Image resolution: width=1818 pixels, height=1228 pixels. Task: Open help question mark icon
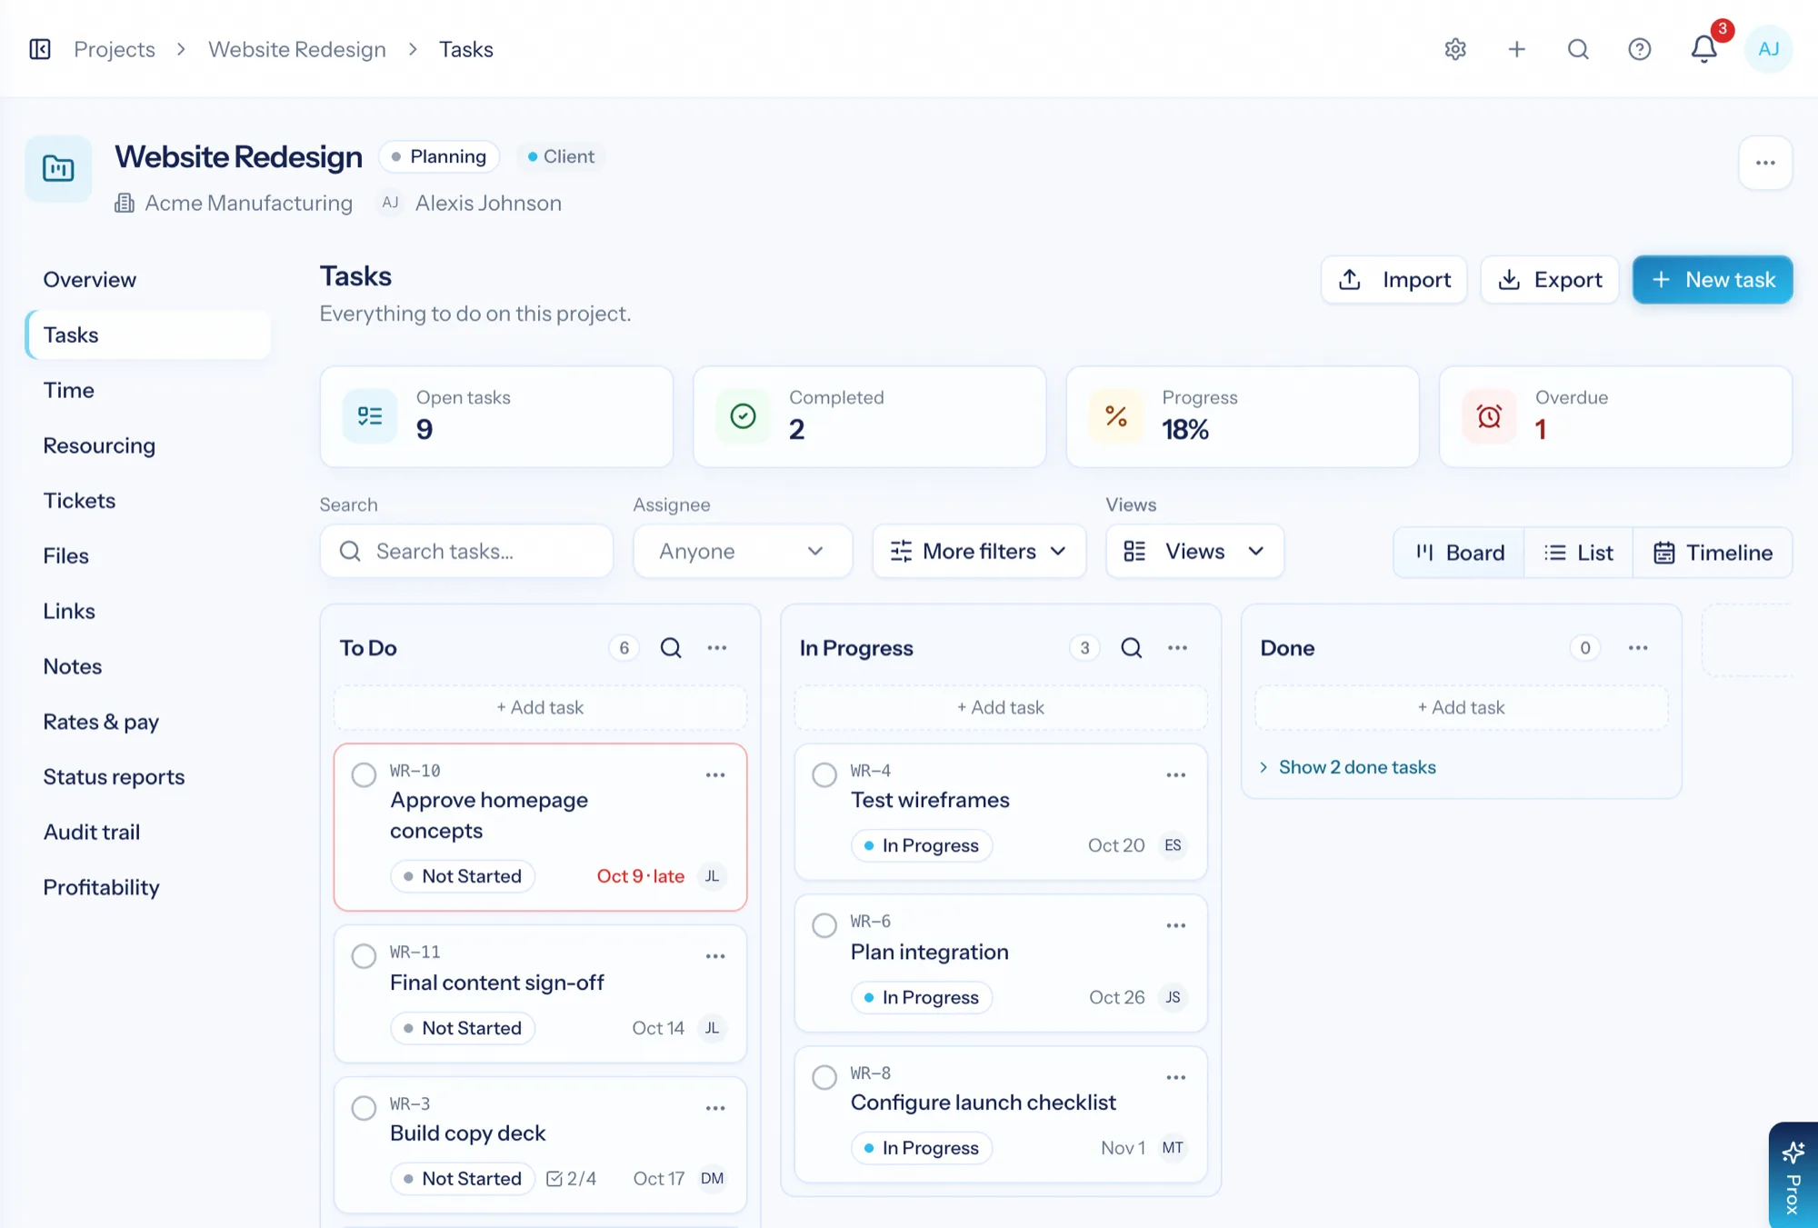click(x=1639, y=49)
